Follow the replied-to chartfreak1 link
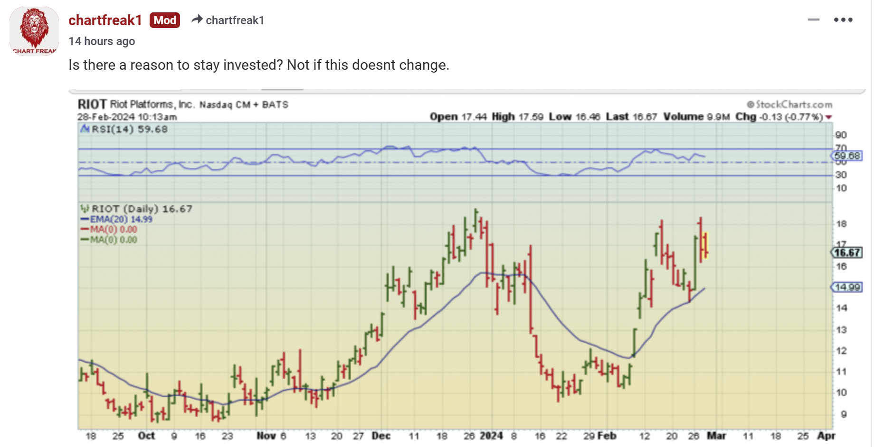This screenshot has height=447, width=875. (x=235, y=20)
